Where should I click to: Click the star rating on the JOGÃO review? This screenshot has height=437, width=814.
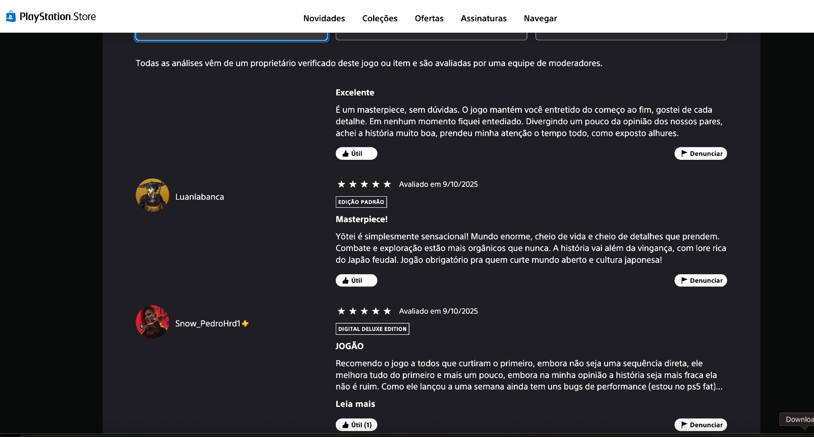[364, 311]
